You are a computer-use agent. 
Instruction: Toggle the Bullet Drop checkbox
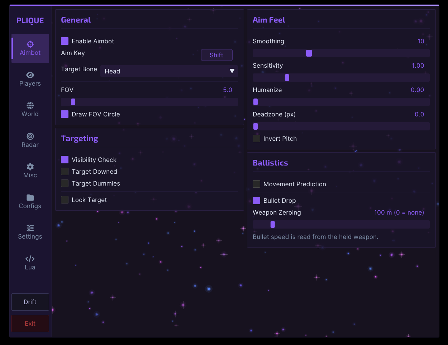click(x=256, y=200)
